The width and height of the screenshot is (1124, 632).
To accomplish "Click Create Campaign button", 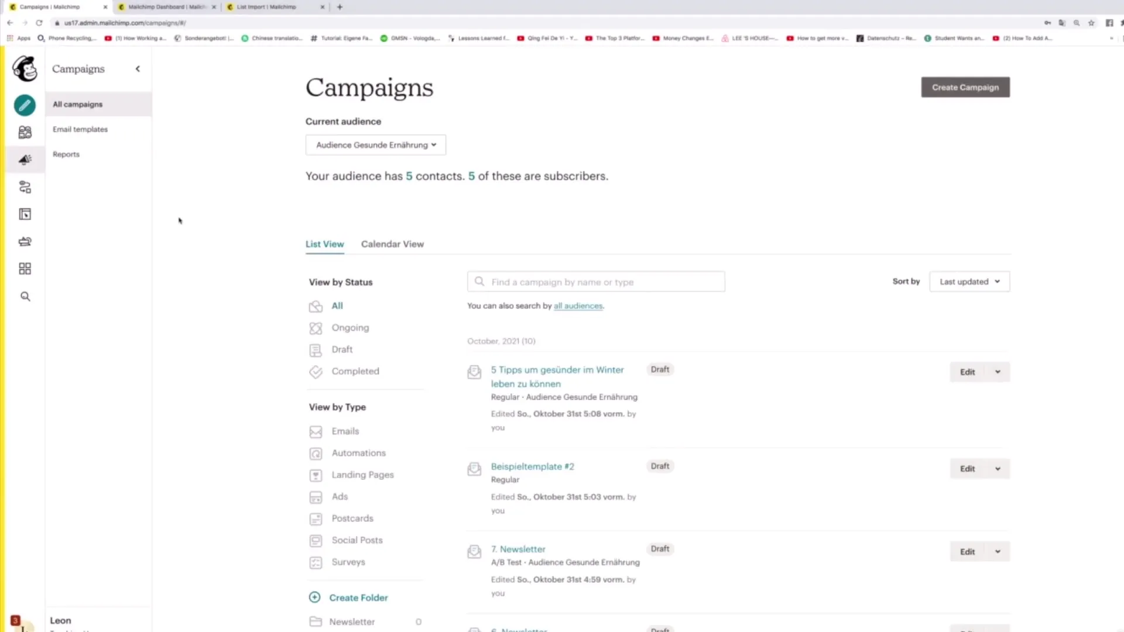I will pyautogui.click(x=966, y=87).
